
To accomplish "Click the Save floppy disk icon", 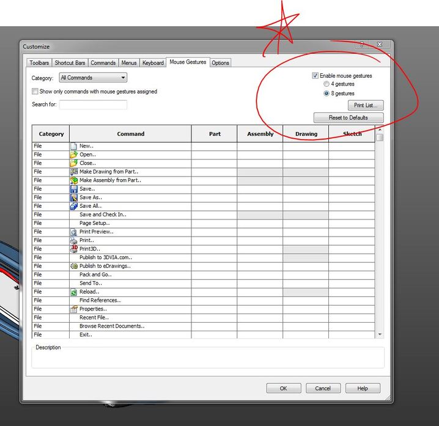I will [x=73, y=189].
